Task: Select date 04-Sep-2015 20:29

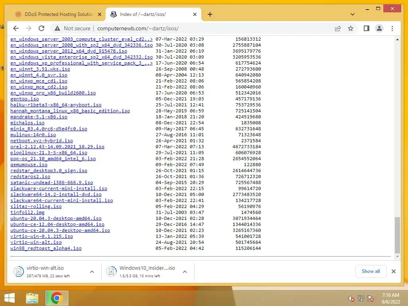Action: pos(180,182)
